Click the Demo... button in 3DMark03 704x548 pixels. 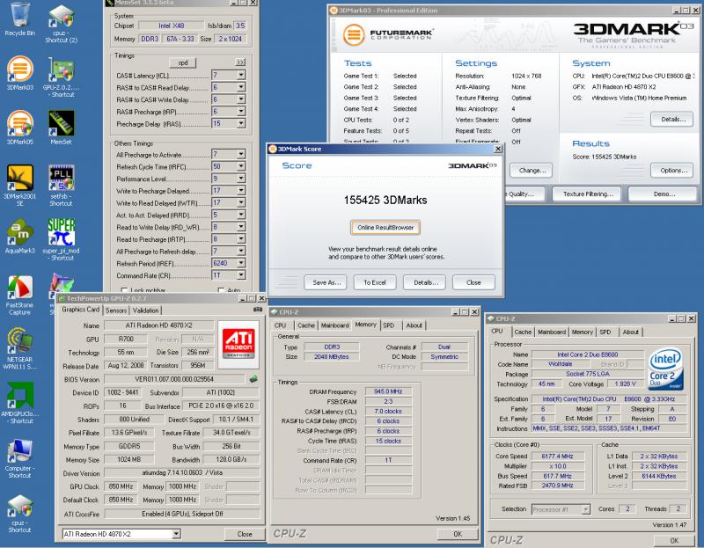[x=663, y=194]
